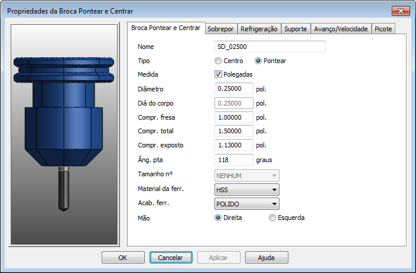Click the 'Nome' label
This screenshot has height=273, width=416.
145,47
